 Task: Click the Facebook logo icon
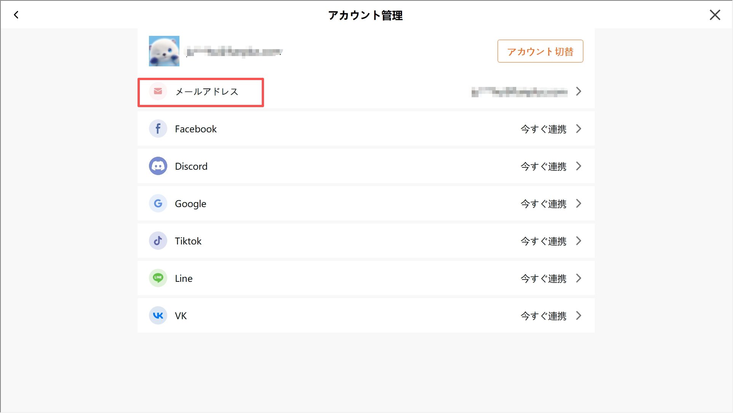[158, 129]
